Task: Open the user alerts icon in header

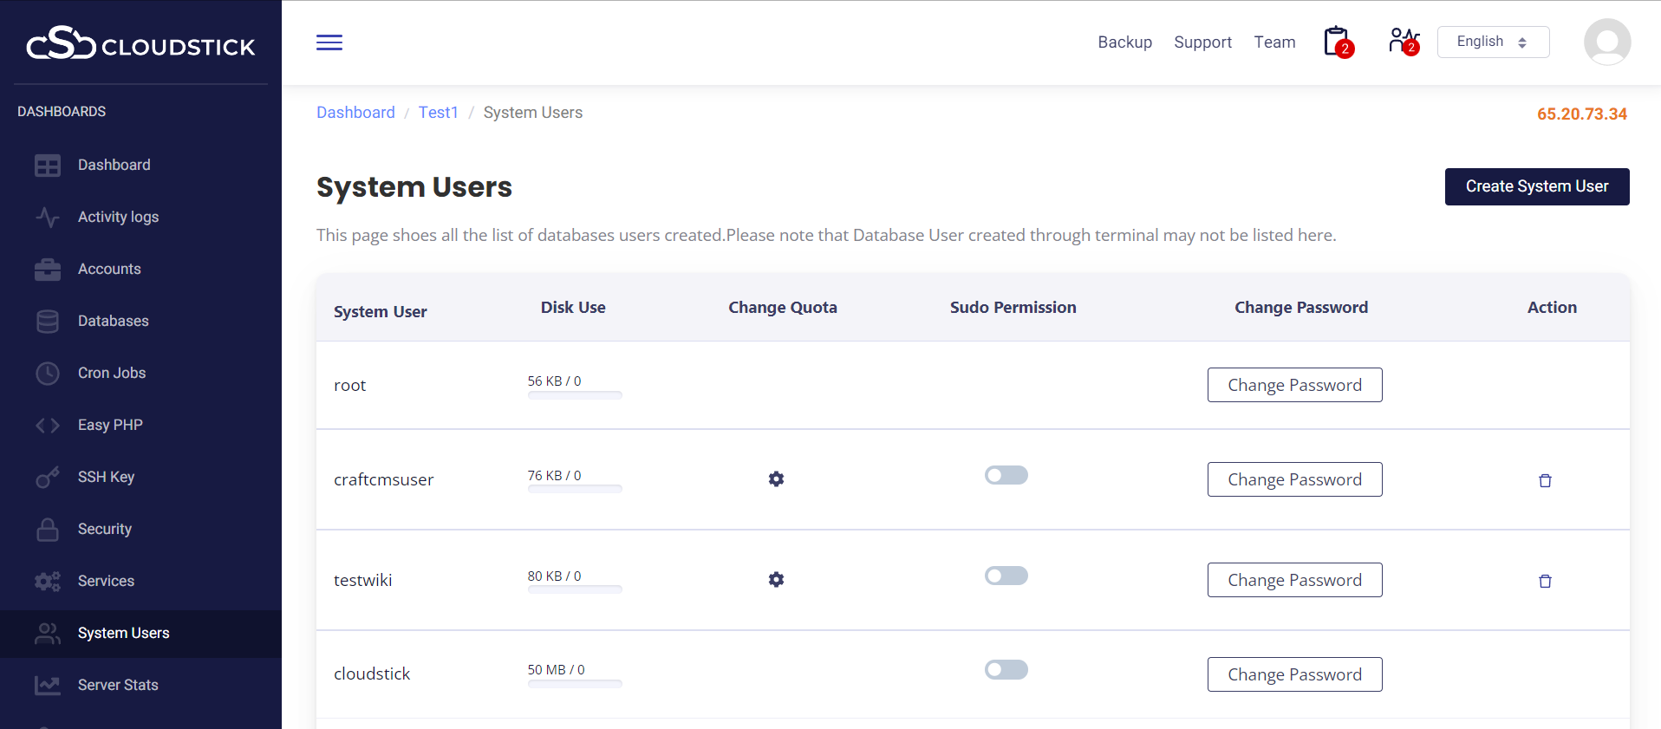Action: 1403,42
